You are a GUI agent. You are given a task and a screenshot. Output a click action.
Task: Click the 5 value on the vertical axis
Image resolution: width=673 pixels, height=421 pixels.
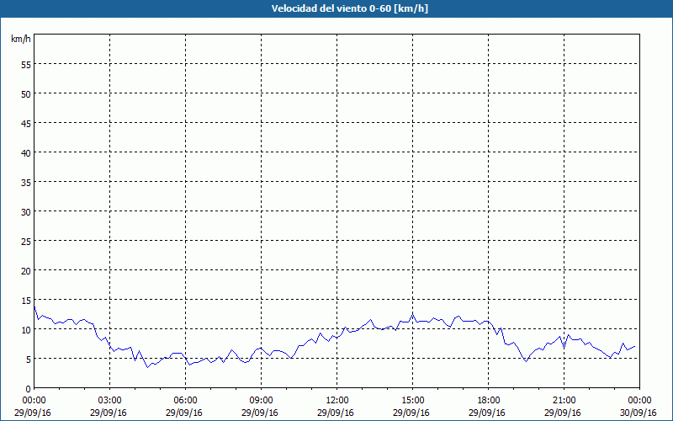(x=28, y=359)
